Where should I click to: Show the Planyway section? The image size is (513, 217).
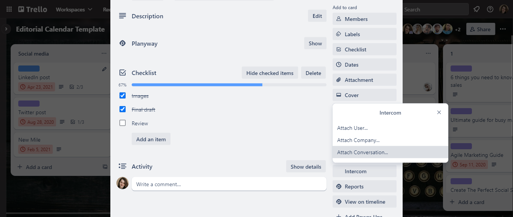(315, 43)
